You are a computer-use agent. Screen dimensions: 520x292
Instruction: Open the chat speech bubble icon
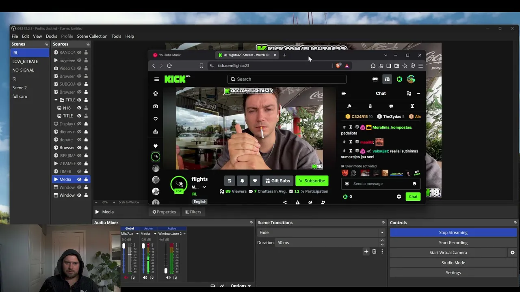coord(391,106)
